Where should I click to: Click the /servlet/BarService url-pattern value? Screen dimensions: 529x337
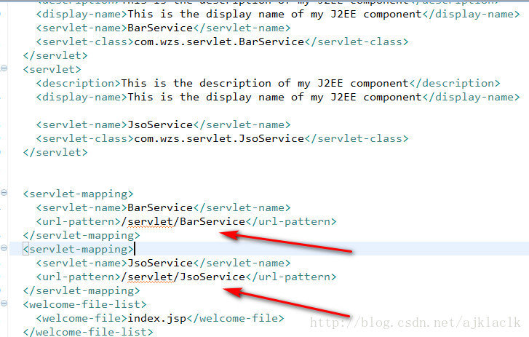click(183, 221)
